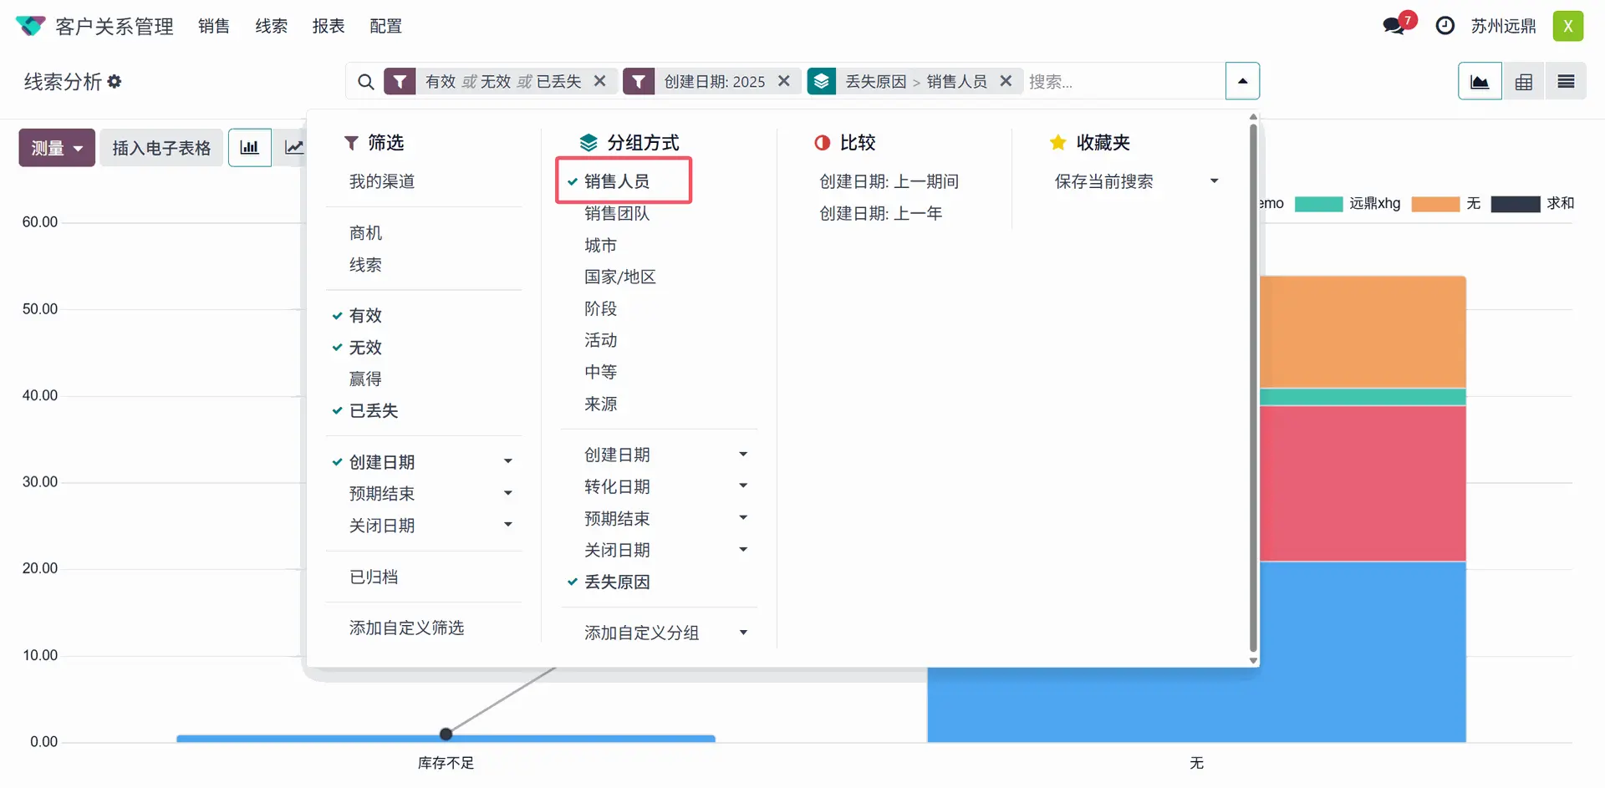
Task: Group by 中等
Action: tap(600, 372)
